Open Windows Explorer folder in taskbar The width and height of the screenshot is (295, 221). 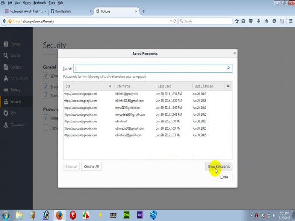pyautogui.click(x=19, y=216)
